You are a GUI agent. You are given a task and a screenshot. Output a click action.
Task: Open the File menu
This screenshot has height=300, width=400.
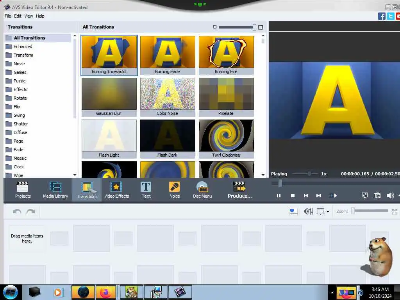[x=8, y=16]
